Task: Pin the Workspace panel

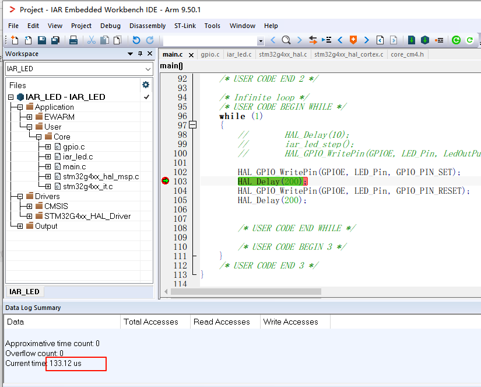Action: (140, 54)
